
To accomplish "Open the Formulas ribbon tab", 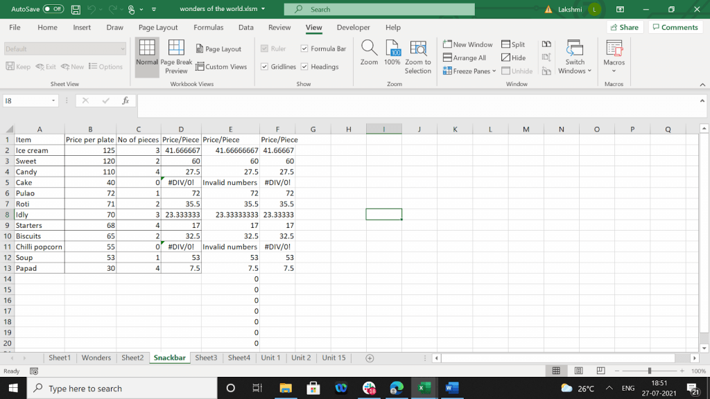I will click(208, 28).
